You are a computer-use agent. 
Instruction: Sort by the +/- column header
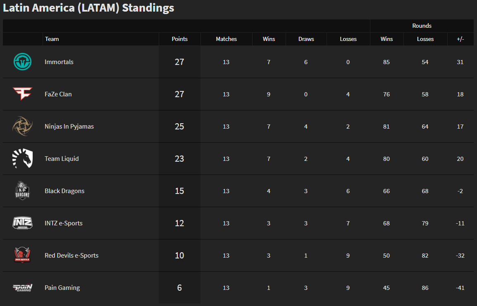[x=460, y=39]
